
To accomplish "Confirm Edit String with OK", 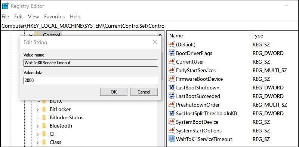I will (114, 92).
